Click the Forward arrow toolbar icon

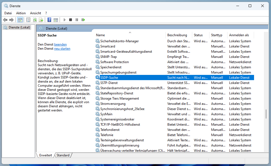[x=11, y=20]
